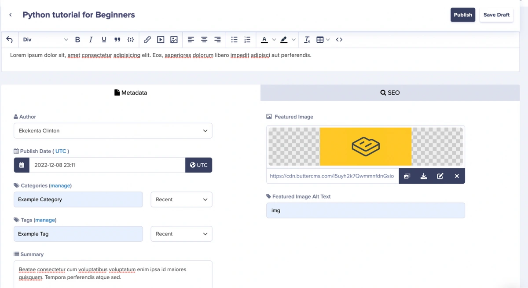
Task: Switch to the SEO tab
Action: [390, 93]
